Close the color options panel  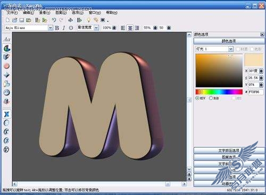[262, 34]
